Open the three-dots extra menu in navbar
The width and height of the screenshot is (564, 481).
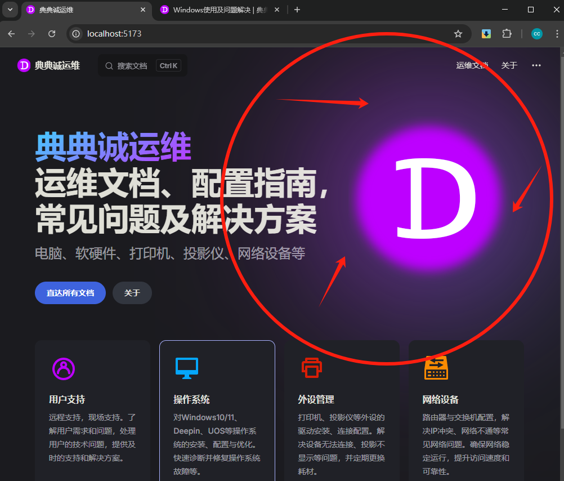[536, 65]
